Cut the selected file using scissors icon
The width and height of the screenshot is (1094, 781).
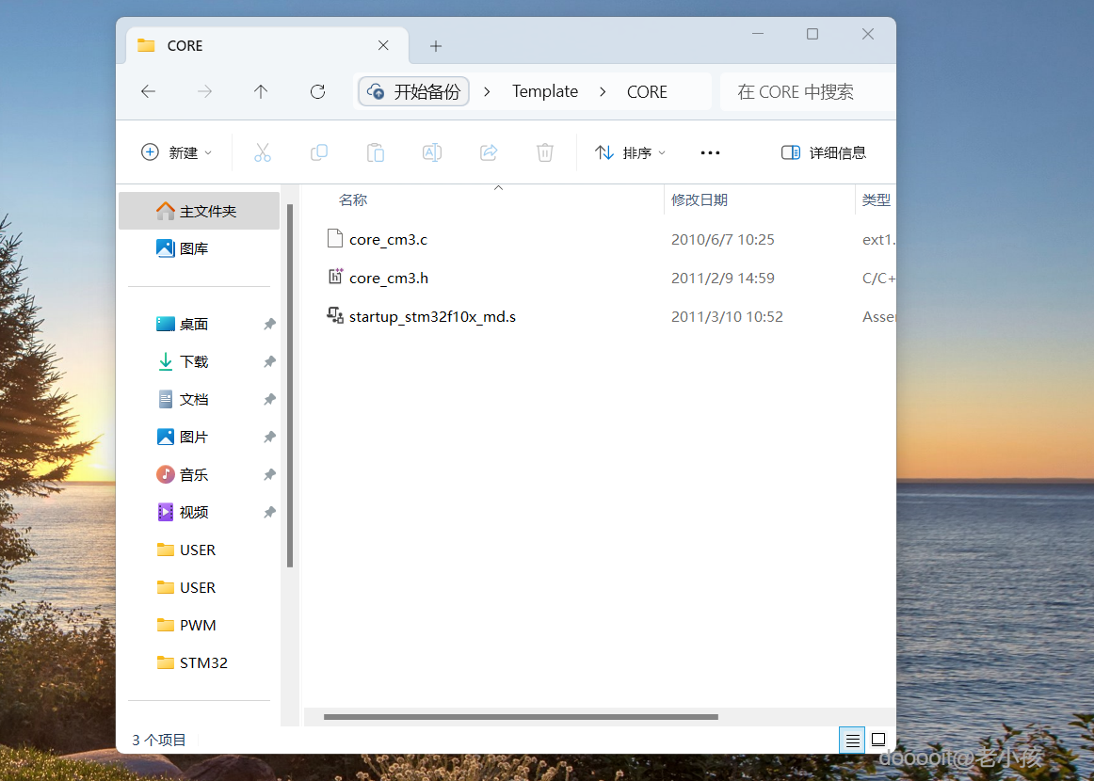click(262, 152)
